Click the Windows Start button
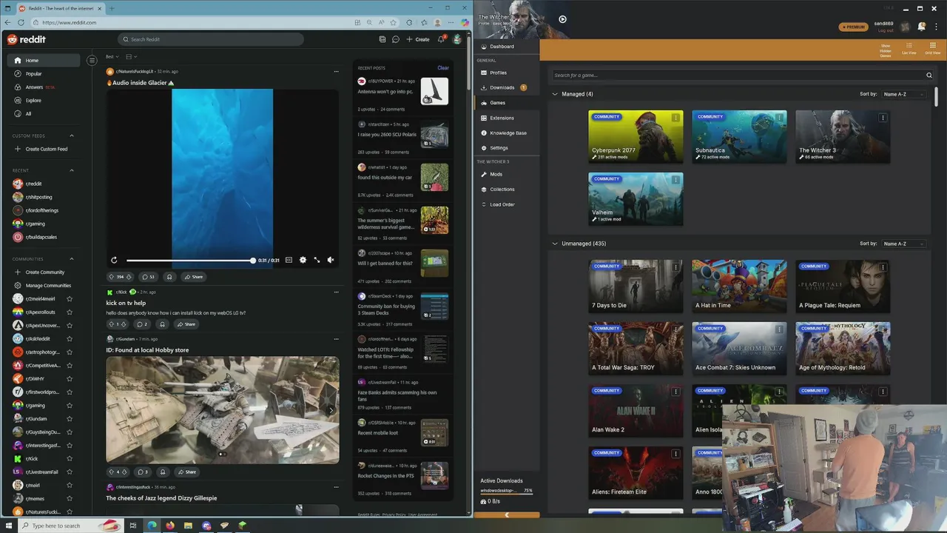The width and height of the screenshot is (947, 533). pos(7,526)
